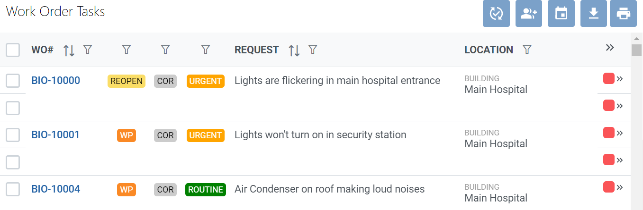Select the checkbox for BIO-10004

point(13,189)
